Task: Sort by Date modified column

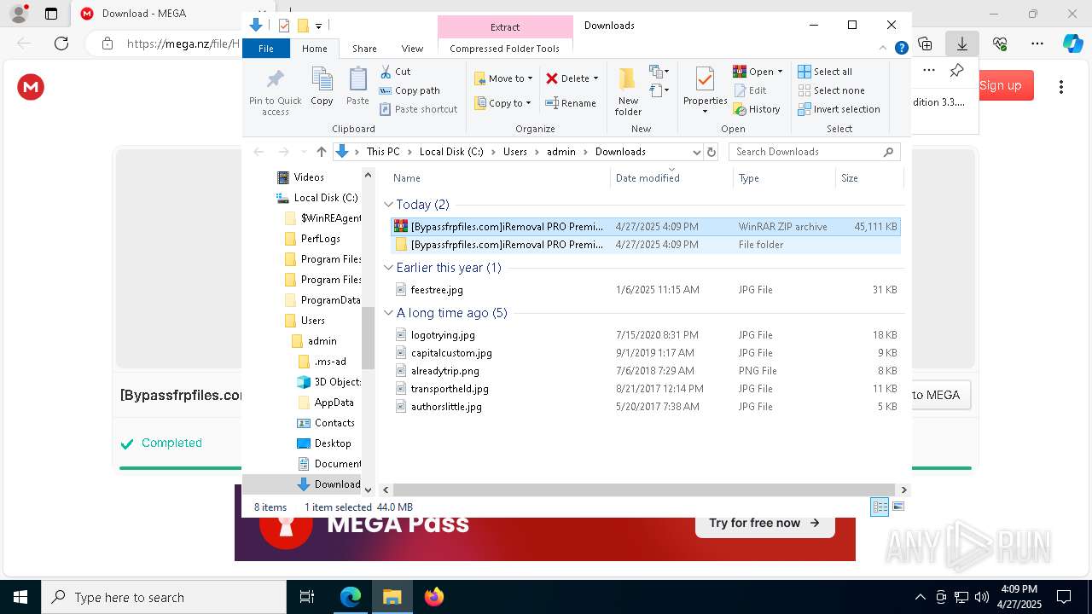Action: pyautogui.click(x=671, y=178)
